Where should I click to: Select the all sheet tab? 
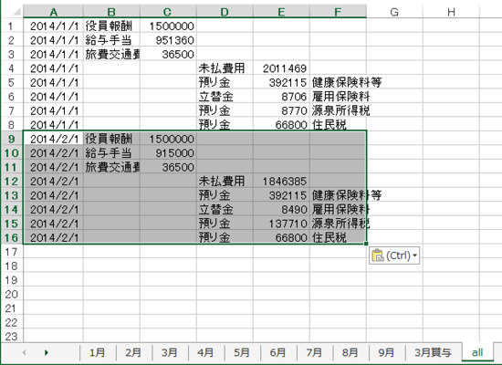[x=477, y=352]
